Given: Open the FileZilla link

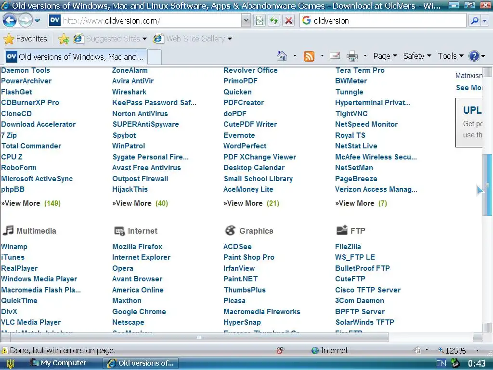Looking at the screenshot, I should 348,247.
